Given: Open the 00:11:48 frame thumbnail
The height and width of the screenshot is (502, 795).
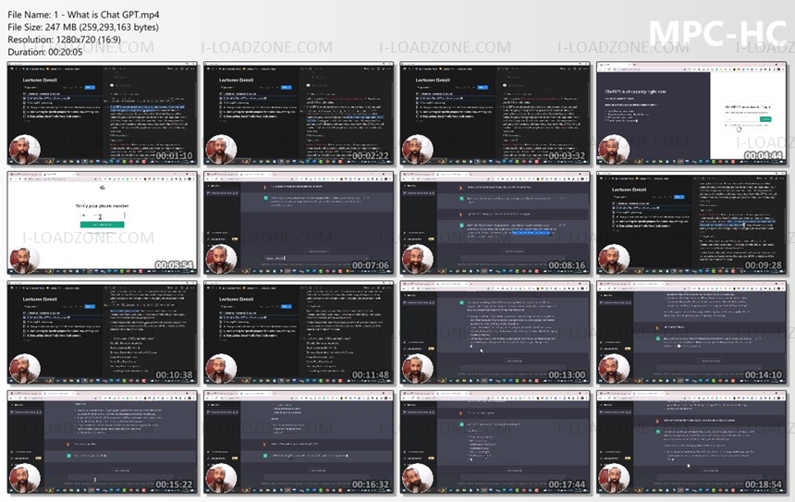Looking at the screenshot, I should pyautogui.click(x=299, y=333).
